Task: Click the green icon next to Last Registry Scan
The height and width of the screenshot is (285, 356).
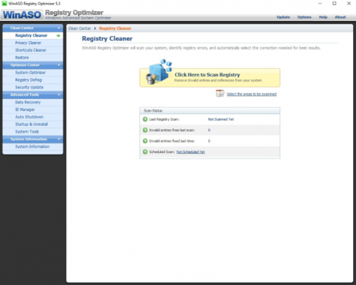Action: click(145, 119)
